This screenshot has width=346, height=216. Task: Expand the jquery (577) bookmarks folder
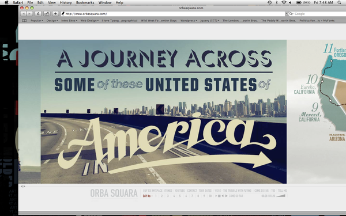210,21
